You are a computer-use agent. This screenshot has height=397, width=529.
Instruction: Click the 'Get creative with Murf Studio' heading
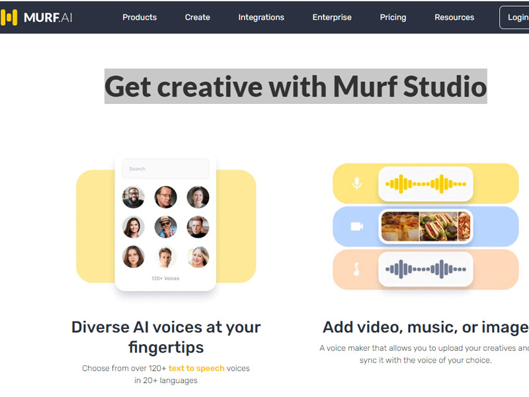tap(296, 87)
